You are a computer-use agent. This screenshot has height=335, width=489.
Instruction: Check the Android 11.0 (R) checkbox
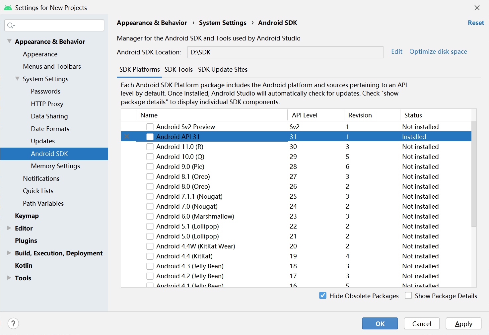150,147
